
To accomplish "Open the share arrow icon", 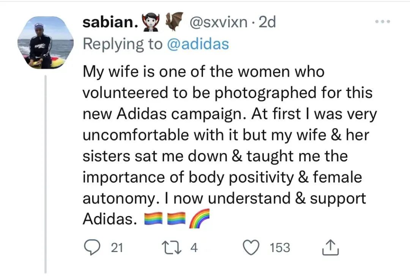I will click(330, 248).
